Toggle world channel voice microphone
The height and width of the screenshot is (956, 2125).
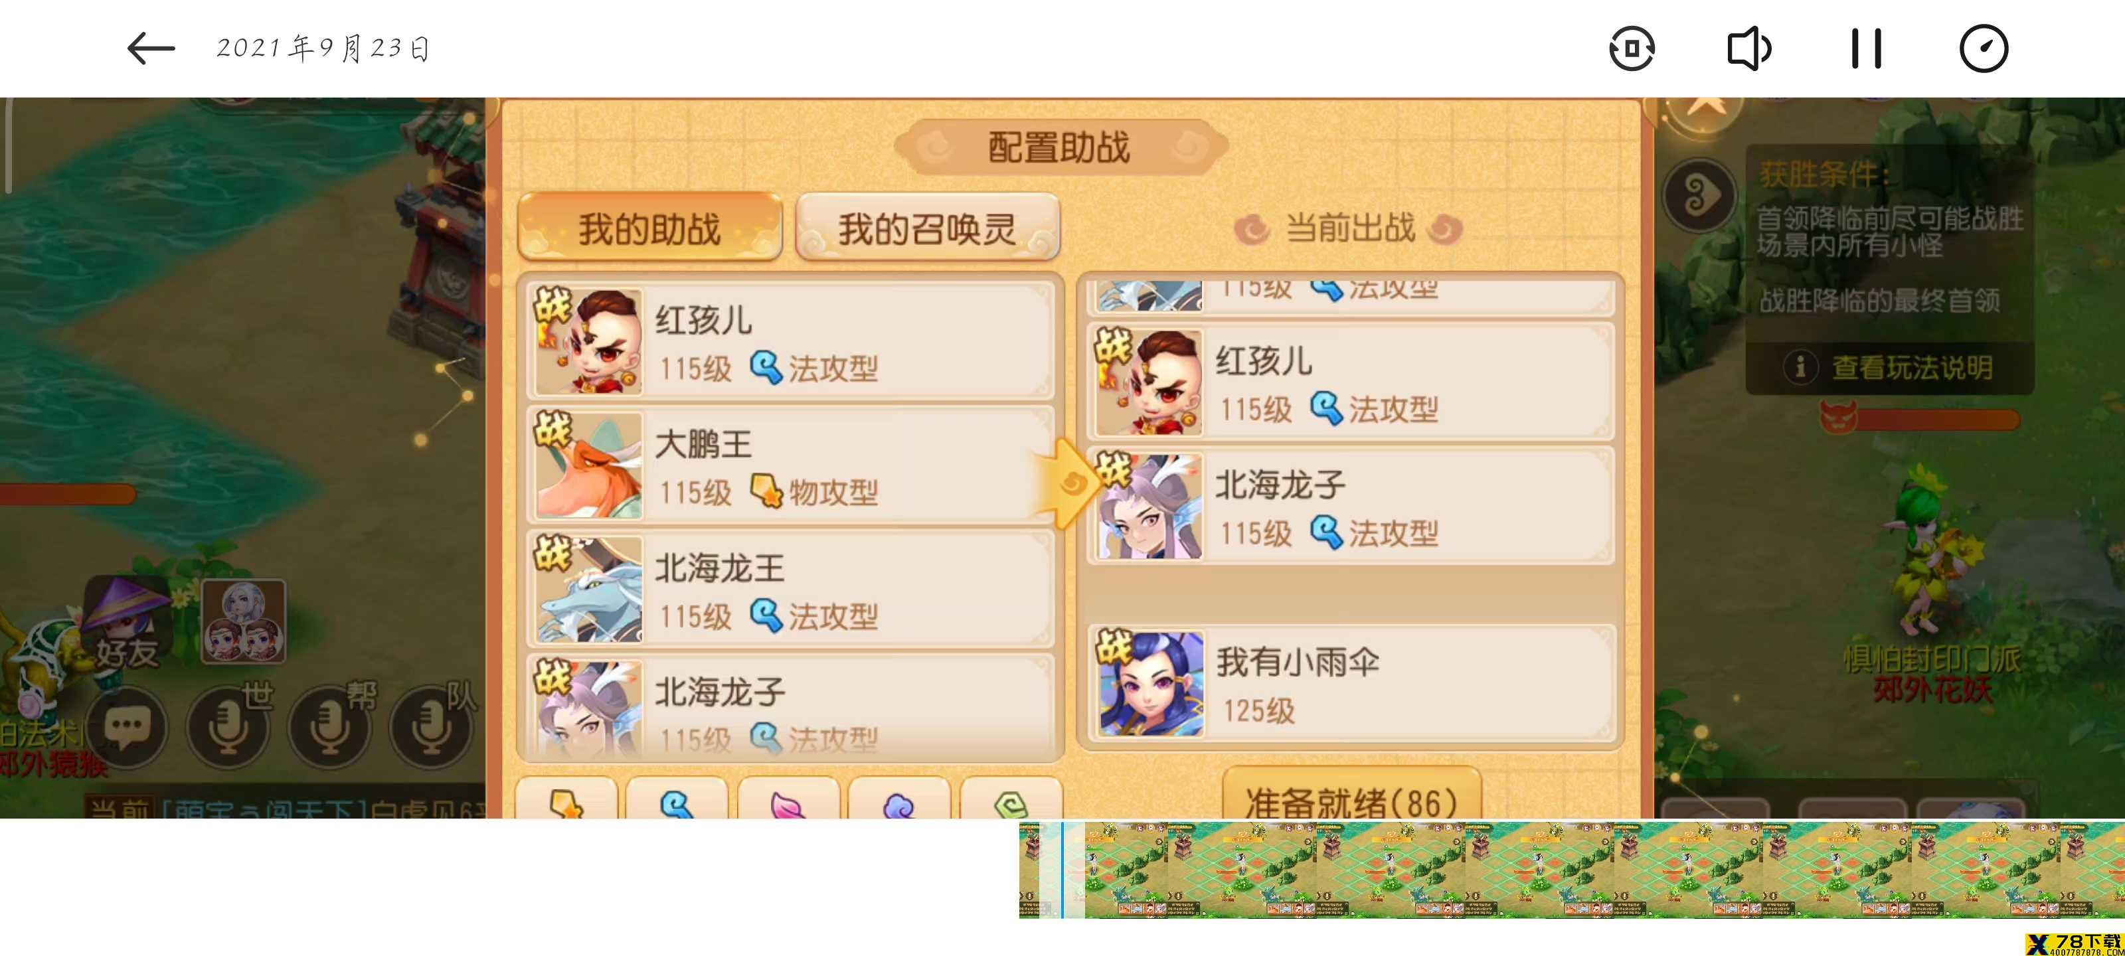pyautogui.click(x=228, y=728)
